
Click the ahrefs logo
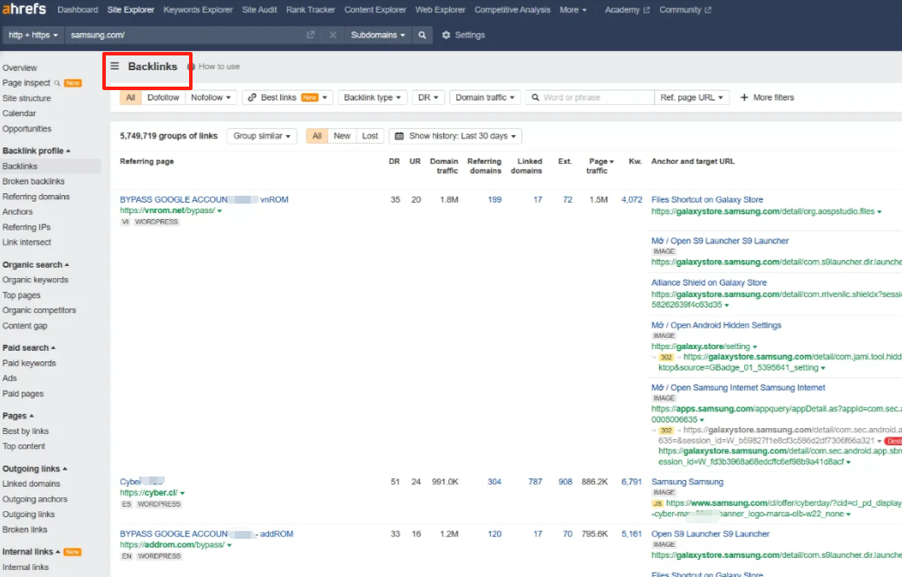coord(22,9)
